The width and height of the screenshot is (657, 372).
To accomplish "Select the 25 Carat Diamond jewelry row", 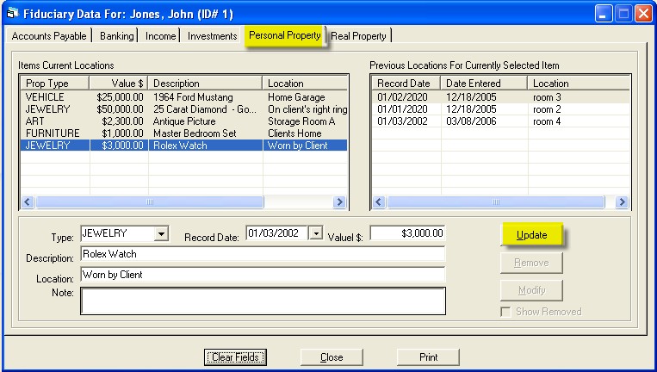I will pos(184,109).
